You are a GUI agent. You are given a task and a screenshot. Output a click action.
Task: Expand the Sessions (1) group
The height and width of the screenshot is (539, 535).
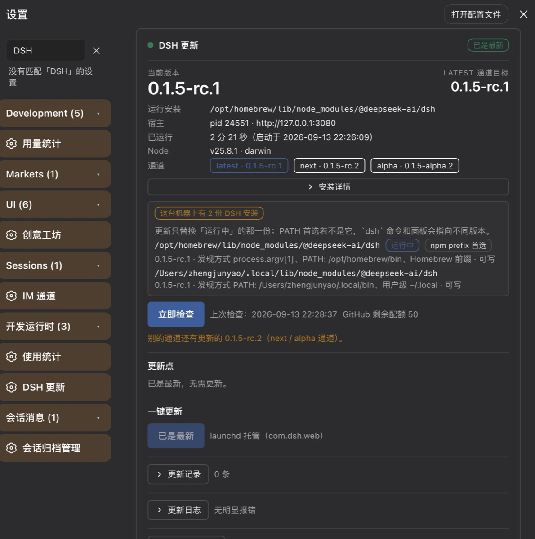click(x=55, y=265)
